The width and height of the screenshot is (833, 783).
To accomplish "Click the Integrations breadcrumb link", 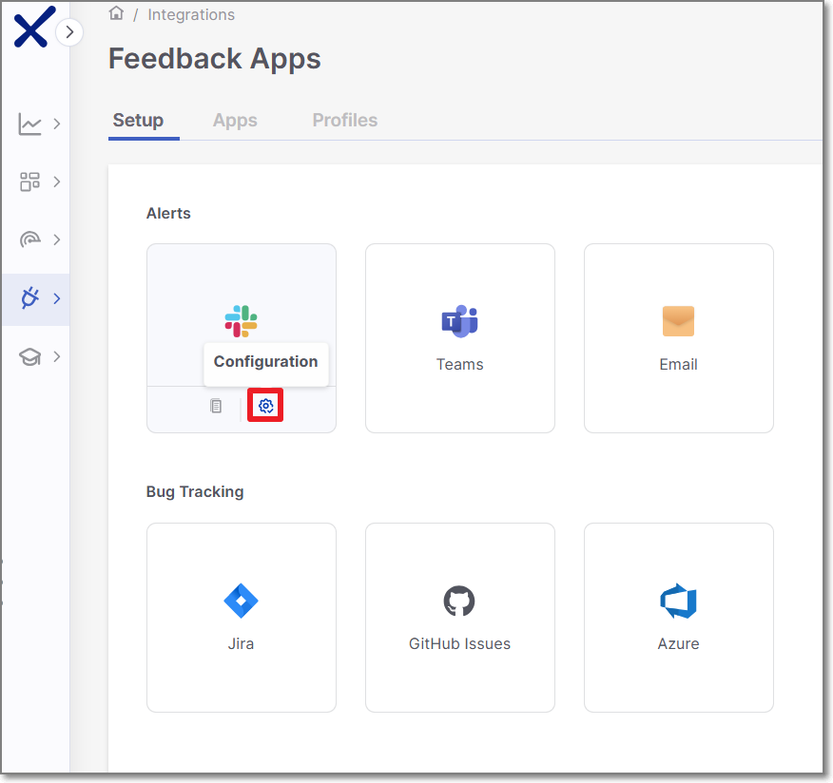I will click(190, 14).
